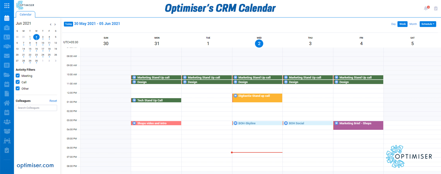Open the notifications bell icon
Image resolution: width=441 pixels, height=174 pixels.
[426, 9]
